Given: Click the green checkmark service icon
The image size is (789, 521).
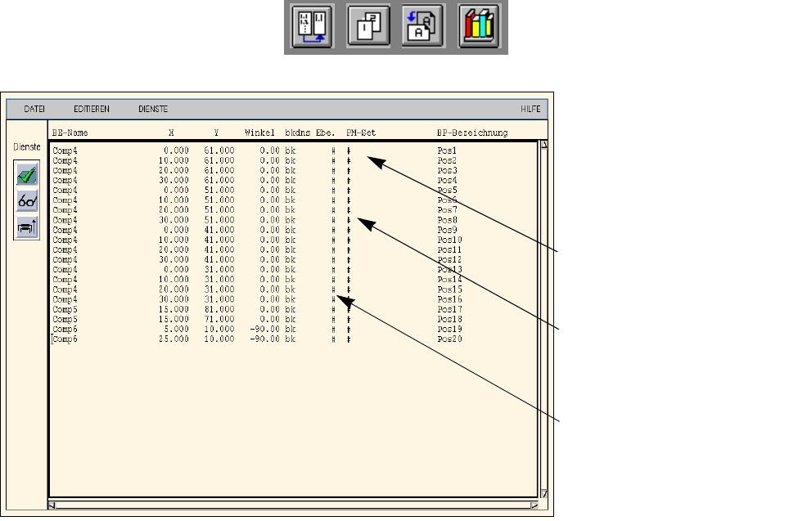Looking at the screenshot, I should 26,173.
